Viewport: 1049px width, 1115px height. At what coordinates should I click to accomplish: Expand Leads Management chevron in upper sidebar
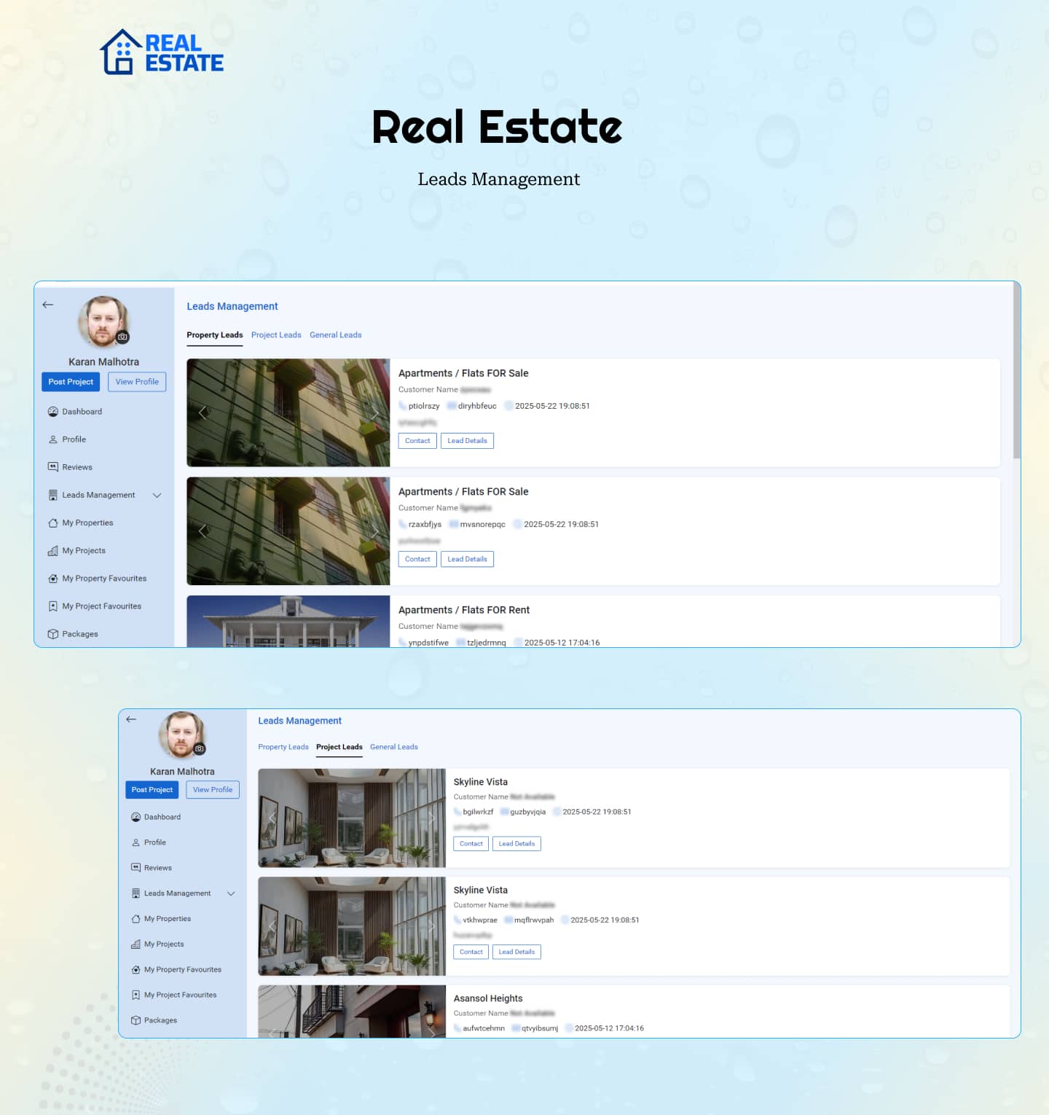pos(157,495)
